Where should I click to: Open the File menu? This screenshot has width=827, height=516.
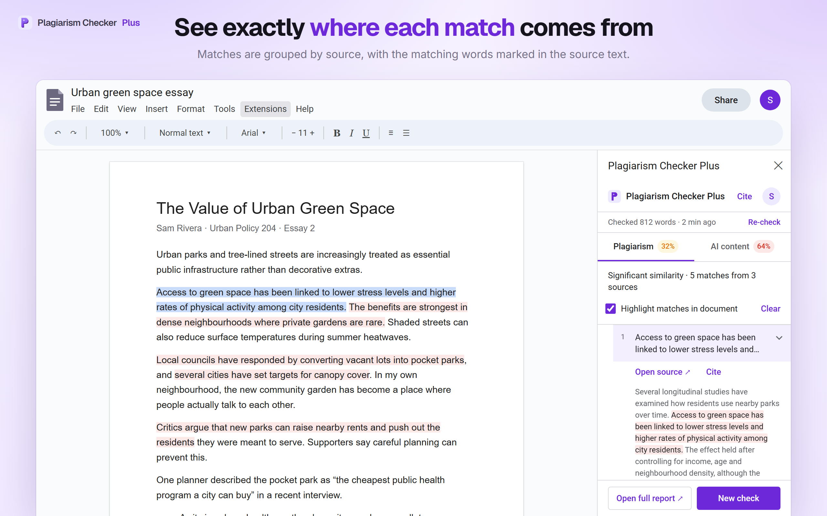coord(78,109)
